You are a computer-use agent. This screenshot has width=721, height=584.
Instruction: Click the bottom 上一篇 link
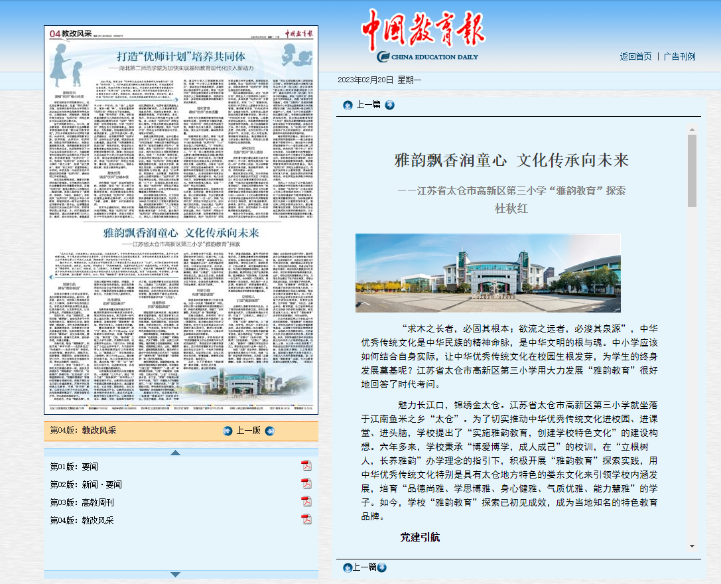[x=365, y=567]
